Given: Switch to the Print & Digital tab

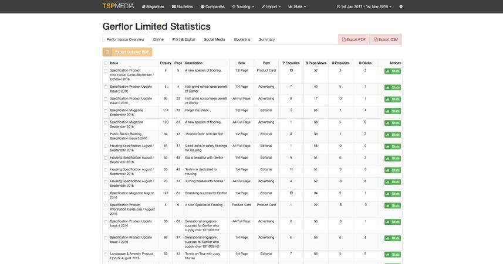Looking at the screenshot, I should click(x=184, y=39).
